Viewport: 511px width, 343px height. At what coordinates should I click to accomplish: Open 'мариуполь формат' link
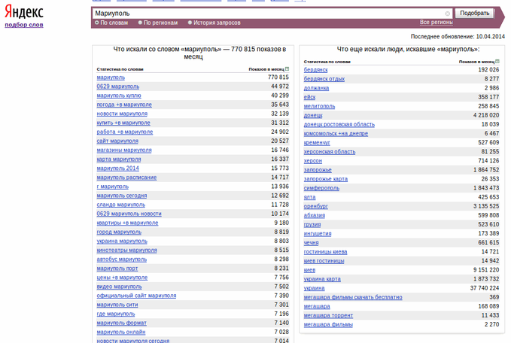122,323
